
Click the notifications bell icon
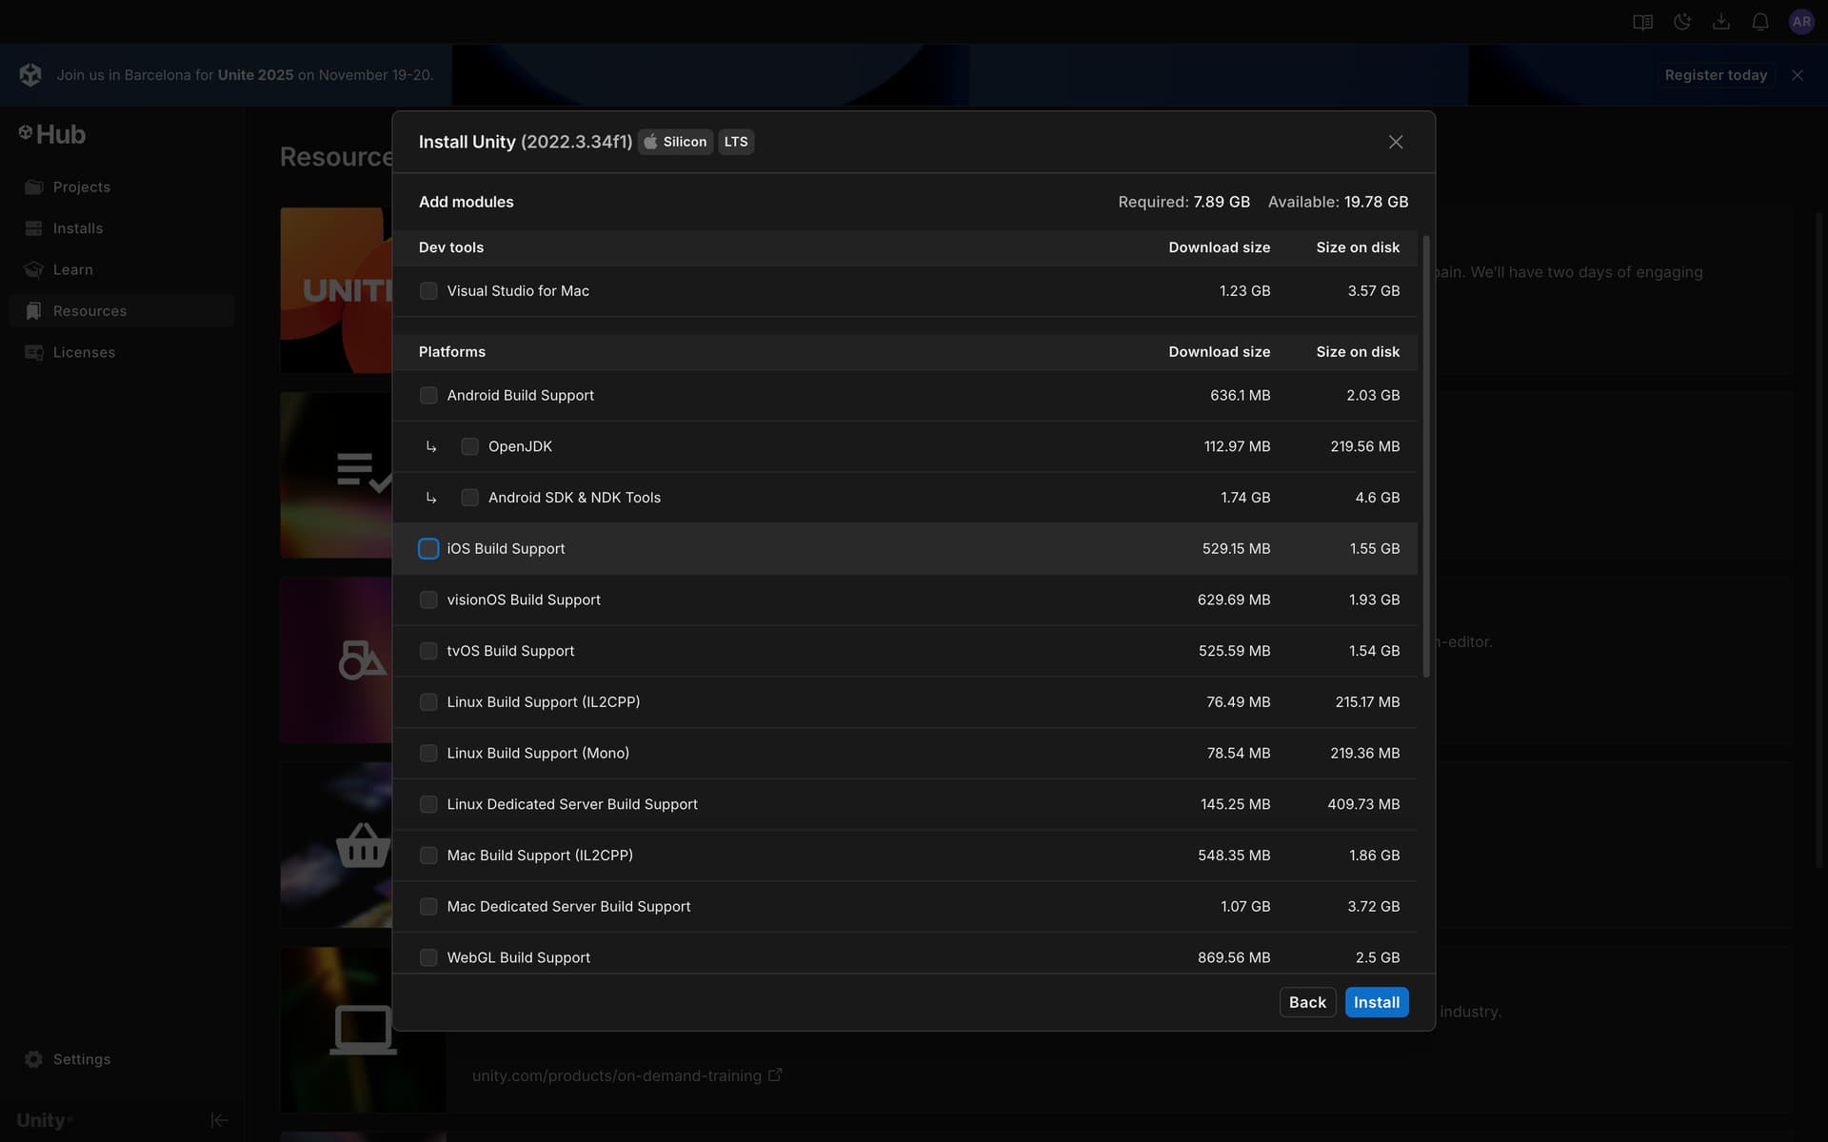[1760, 22]
